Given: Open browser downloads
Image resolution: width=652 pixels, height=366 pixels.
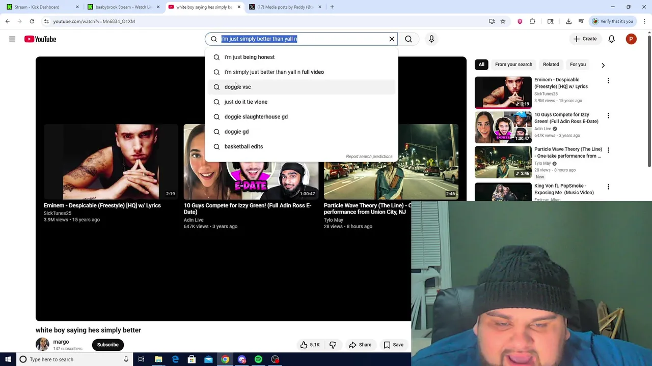Looking at the screenshot, I should pyautogui.click(x=568, y=21).
